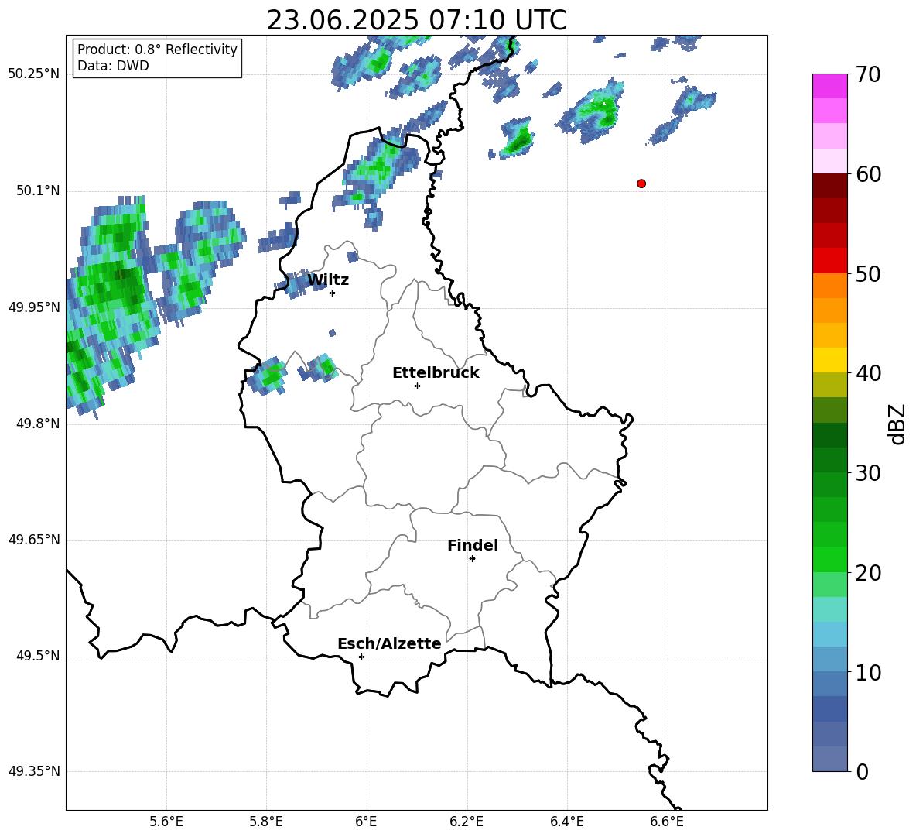Click the dark green colorbar segment above 30

point(829,460)
